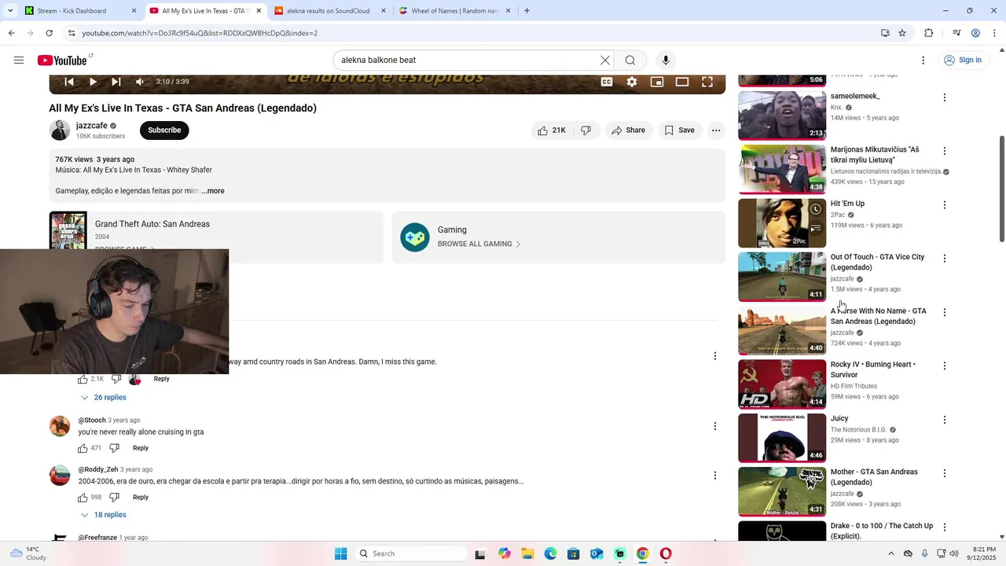Open the browser extensions puzzle icon
Viewport: 1006px width, 566px height.
[929, 33]
